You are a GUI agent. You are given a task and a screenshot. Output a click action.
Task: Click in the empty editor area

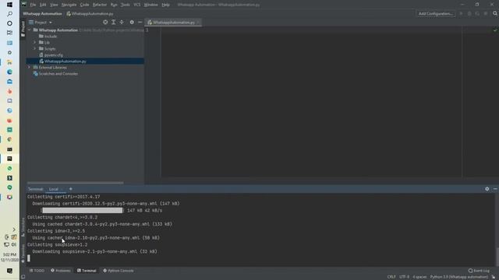click(311, 102)
